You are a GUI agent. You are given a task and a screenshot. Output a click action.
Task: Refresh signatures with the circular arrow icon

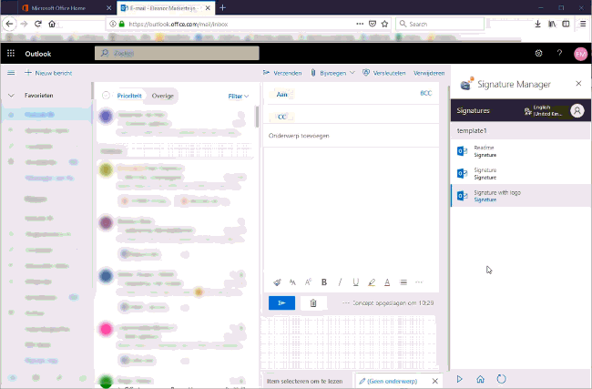pyautogui.click(x=502, y=379)
